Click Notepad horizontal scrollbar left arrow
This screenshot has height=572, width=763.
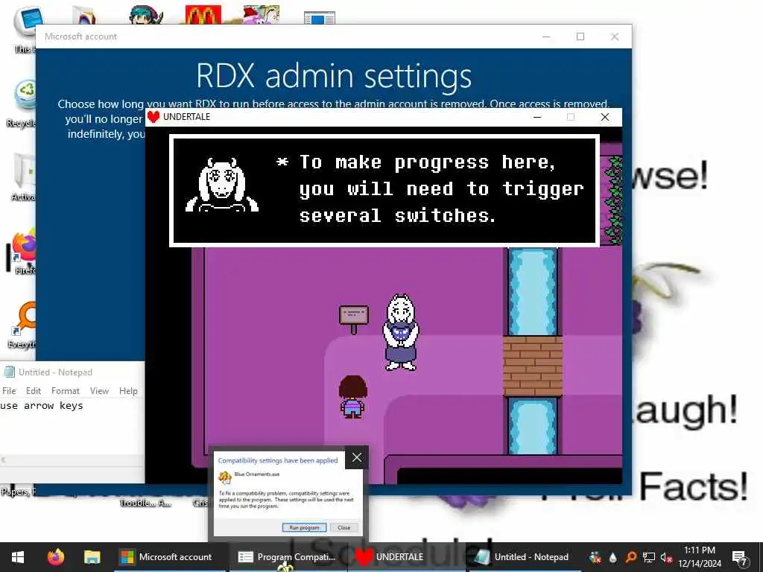(4, 460)
